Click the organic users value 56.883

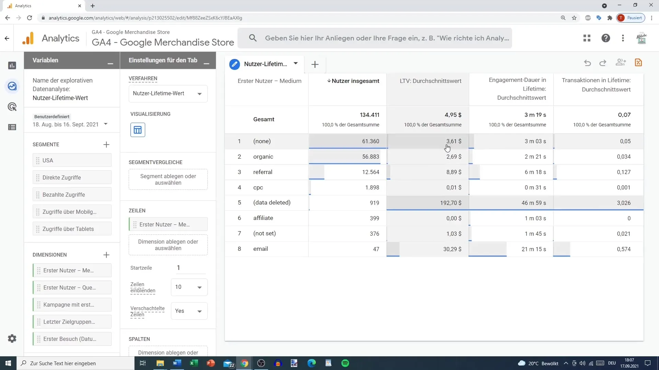(x=371, y=157)
